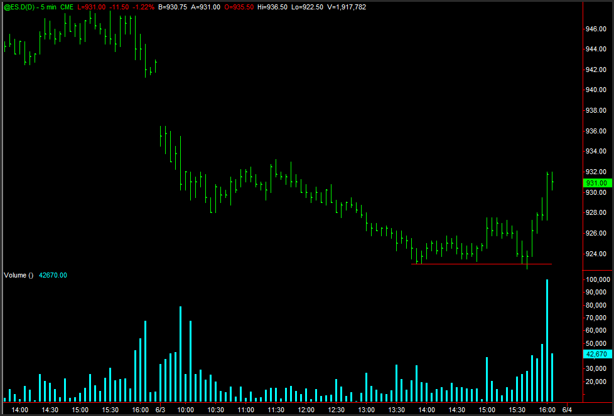Click the Lo=922.50 low value
This screenshot has width=614, height=416.
tap(308, 7)
